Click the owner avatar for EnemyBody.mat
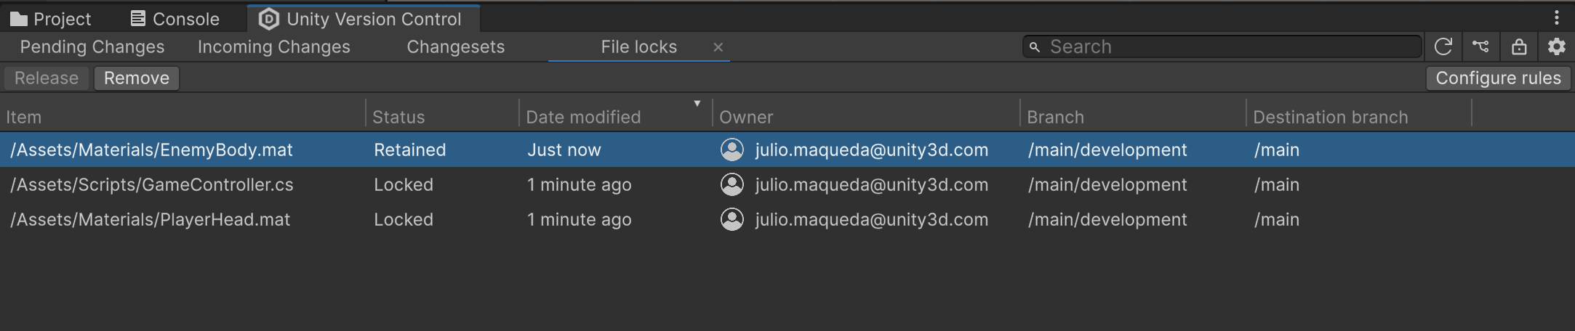Screen dimensions: 1575x331 point(732,150)
